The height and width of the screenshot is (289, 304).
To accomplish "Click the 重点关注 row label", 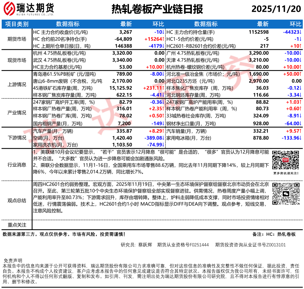I will (17, 225).
